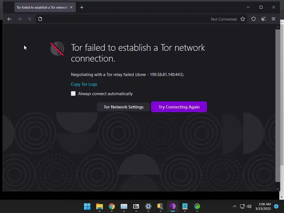
Task: Click the network tray icon
Action: 242,206
